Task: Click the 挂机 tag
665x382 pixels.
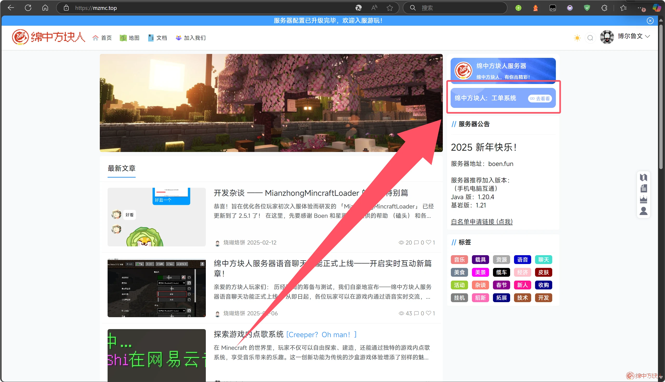Action: pos(459,298)
